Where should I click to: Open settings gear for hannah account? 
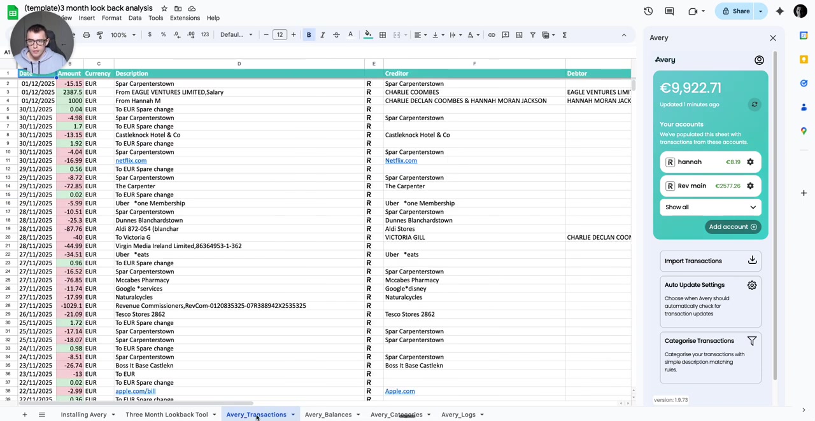click(750, 162)
